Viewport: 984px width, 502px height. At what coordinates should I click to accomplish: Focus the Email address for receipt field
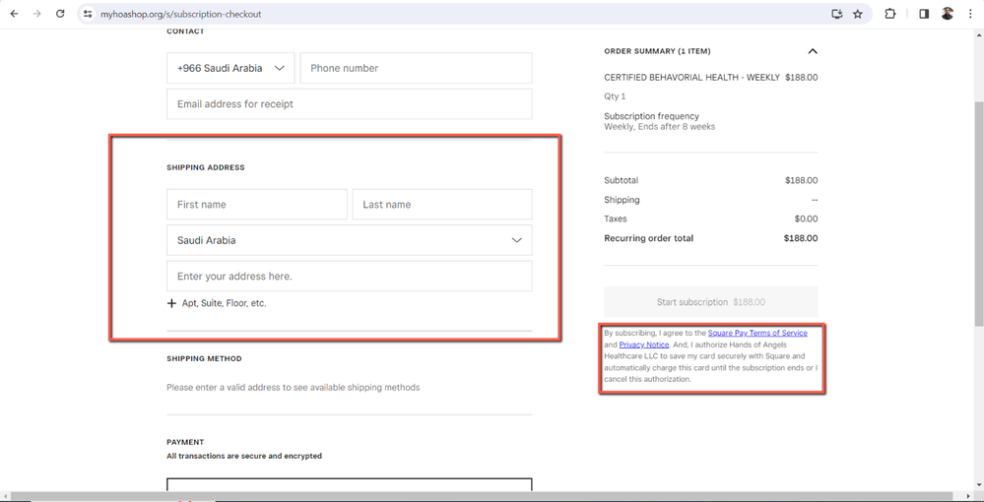pos(349,103)
